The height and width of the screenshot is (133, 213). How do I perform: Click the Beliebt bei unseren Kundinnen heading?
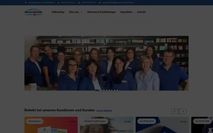pyautogui.click(x=60, y=110)
